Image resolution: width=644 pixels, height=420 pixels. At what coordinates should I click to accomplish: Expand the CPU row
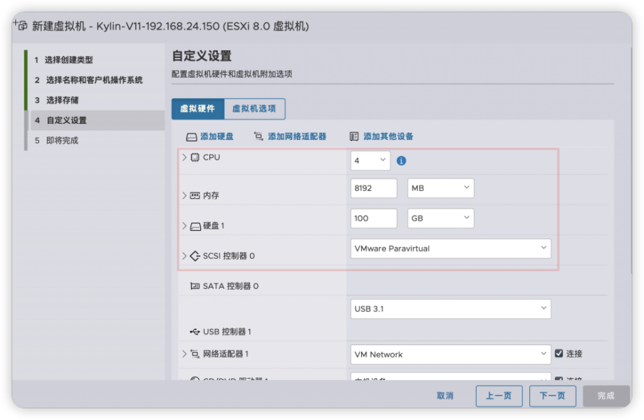tap(184, 157)
